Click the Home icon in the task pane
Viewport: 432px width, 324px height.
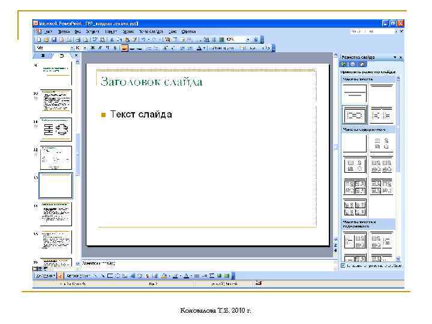click(x=362, y=64)
